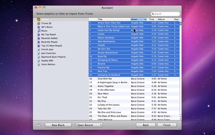Toggle the Artist column sort arrow
Viewport: 215px width, 135px height.
click(145, 19)
